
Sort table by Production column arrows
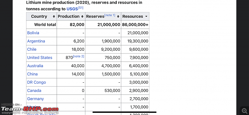click(x=82, y=16)
